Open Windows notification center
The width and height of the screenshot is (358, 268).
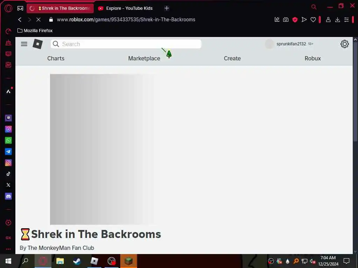(346, 261)
